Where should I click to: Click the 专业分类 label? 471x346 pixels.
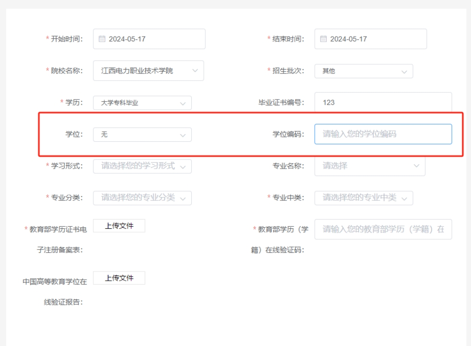(67, 198)
